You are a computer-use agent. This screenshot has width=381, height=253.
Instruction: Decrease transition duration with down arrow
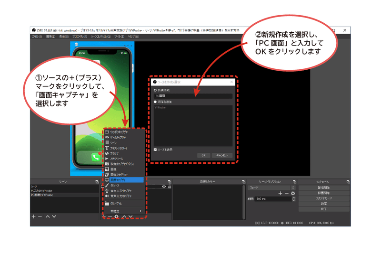[293, 200]
